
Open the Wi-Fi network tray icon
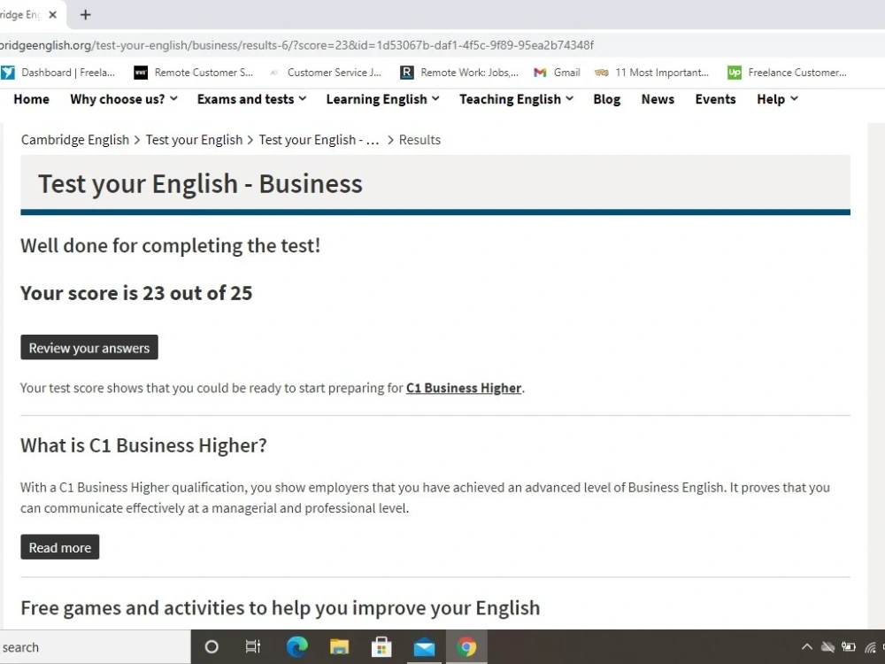pos(870,647)
